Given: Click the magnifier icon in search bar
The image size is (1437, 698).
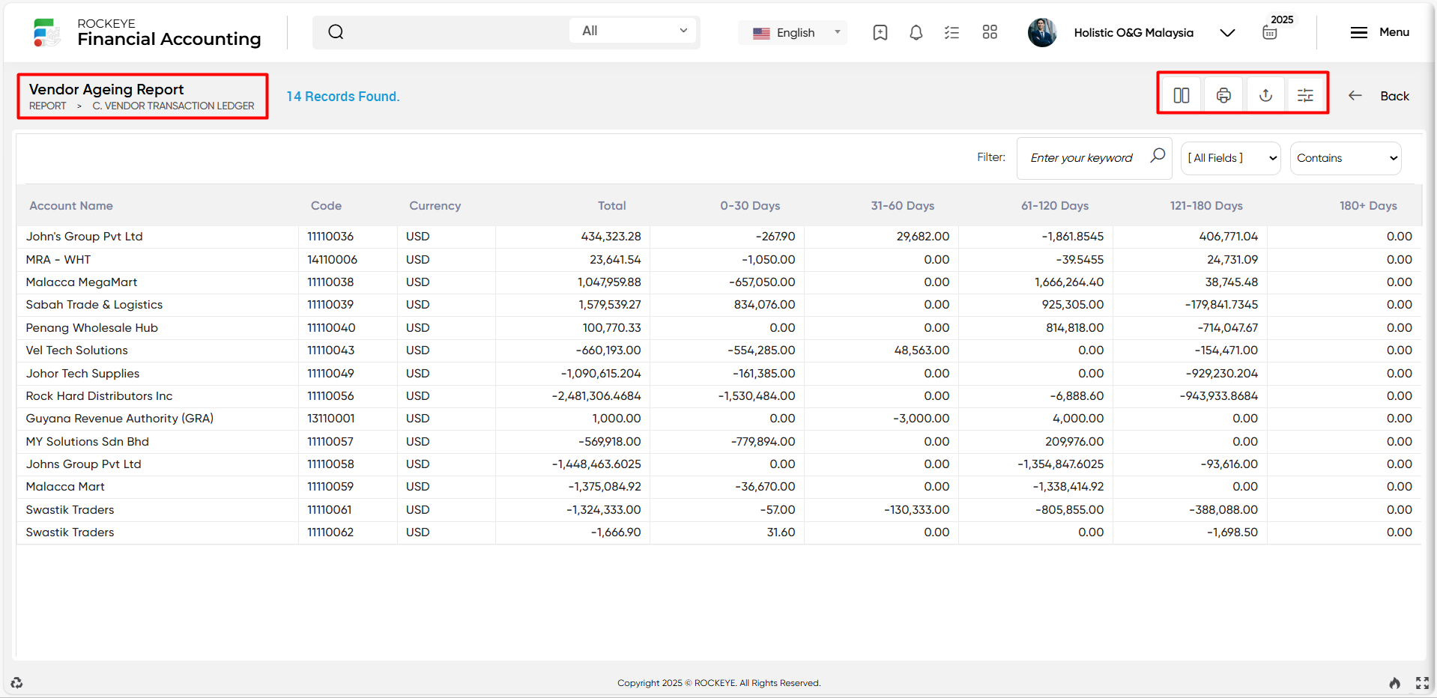Looking at the screenshot, I should (x=336, y=32).
